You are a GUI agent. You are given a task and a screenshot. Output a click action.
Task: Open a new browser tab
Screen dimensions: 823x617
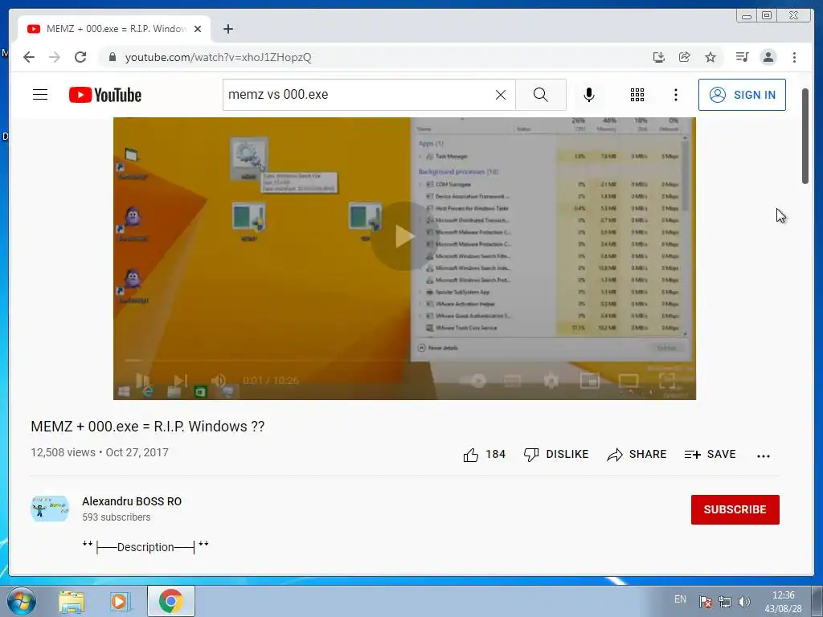click(227, 29)
